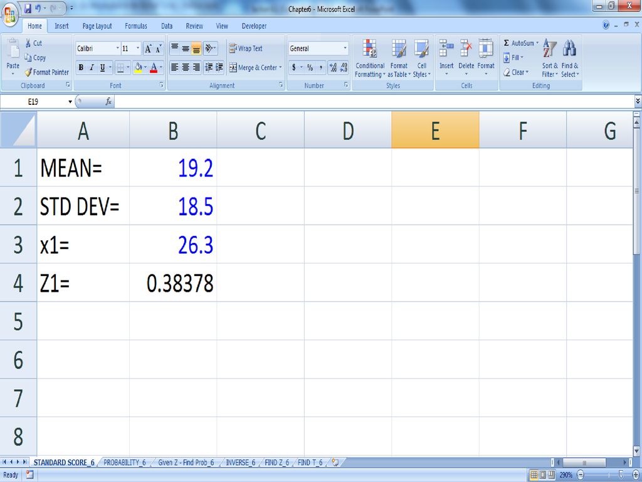This screenshot has height=482, width=642.
Task: Click the Delete cells icon
Action: [x=466, y=49]
